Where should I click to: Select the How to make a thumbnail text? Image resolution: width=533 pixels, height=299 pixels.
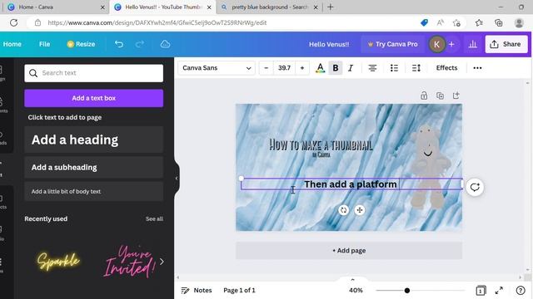pyautogui.click(x=321, y=145)
